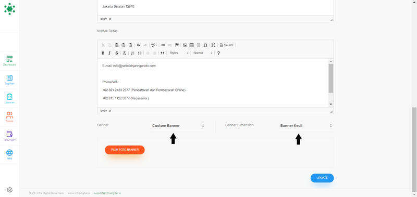Remove formatting with Tx icon
Viewport: 417px width, 197px height.
click(125, 53)
